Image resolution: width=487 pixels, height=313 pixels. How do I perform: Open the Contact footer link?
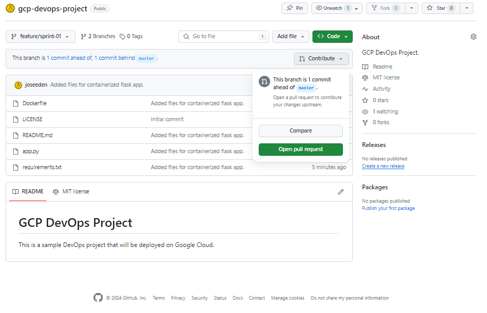257,298
